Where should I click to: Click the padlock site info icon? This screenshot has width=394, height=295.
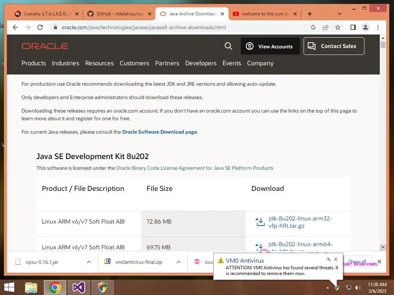(55, 27)
